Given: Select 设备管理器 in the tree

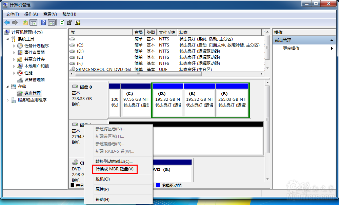Looking at the screenshot, I should (34, 79).
